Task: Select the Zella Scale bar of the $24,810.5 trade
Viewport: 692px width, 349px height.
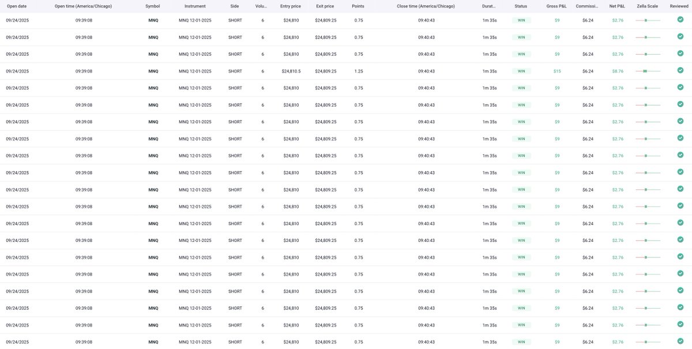Action: (648, 71)
